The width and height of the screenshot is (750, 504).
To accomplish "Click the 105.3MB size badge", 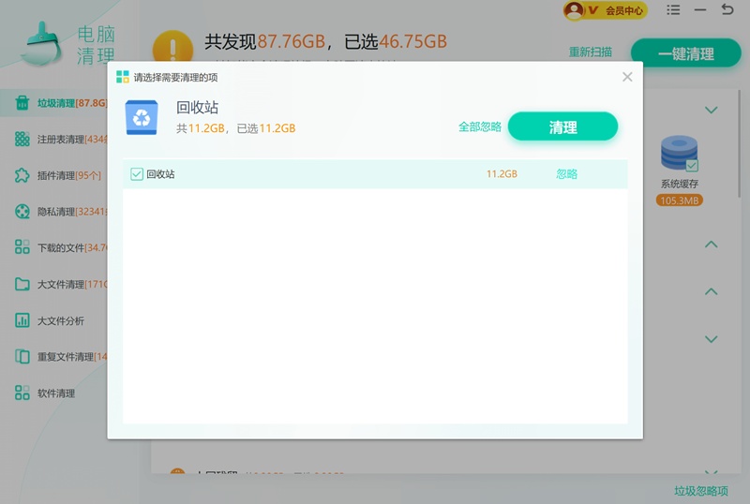I will click(679, 200).
